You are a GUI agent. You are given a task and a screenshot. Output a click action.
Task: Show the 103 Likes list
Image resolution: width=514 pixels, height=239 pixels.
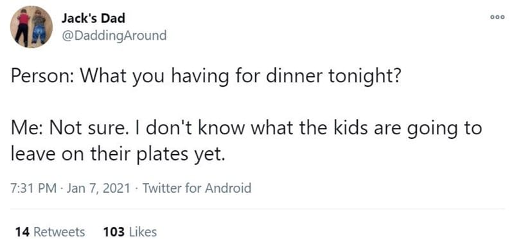click(x=130, y=232)
